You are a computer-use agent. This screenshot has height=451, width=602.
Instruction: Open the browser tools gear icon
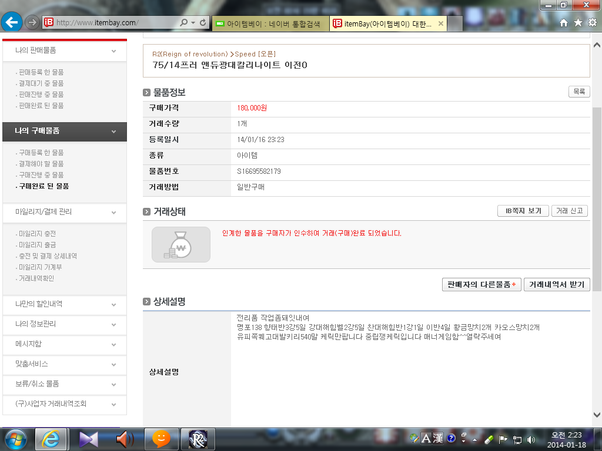pos(592,23)
